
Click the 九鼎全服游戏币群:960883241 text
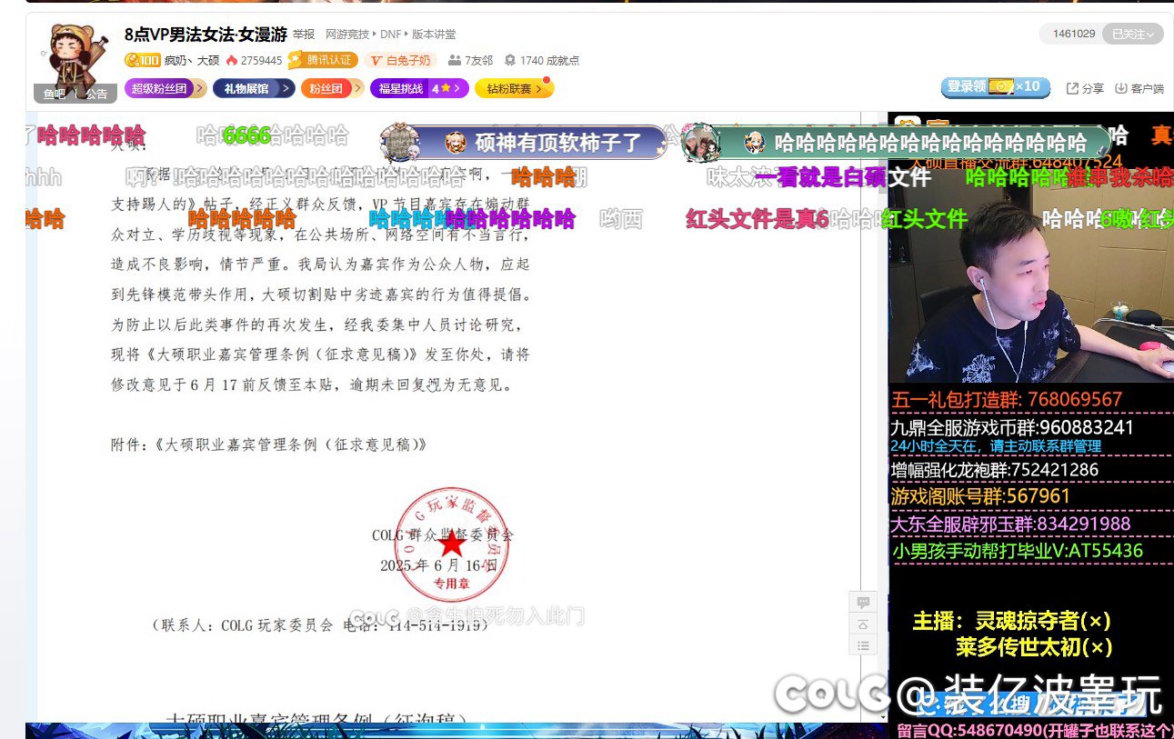pos(1012,427)
